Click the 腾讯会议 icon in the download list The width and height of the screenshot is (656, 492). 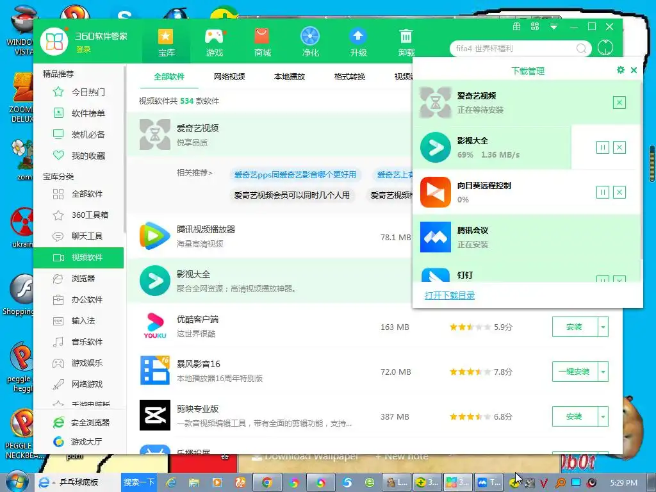(x=436, y=237)
